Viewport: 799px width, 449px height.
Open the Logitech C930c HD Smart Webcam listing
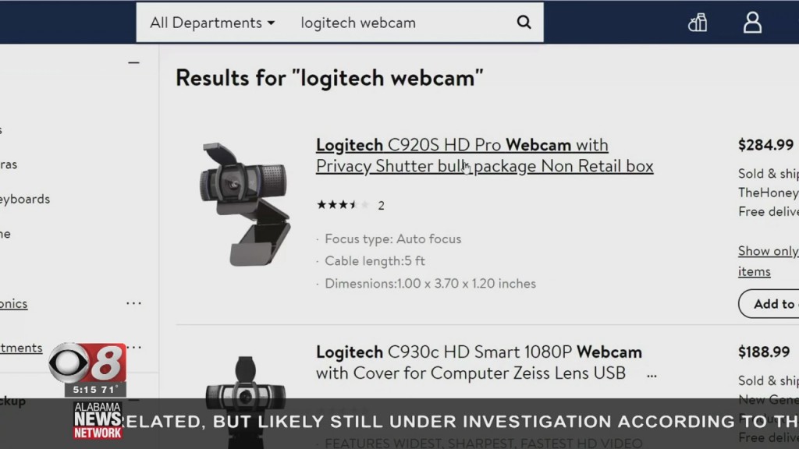pyautogui.click(x=478, y=362)
